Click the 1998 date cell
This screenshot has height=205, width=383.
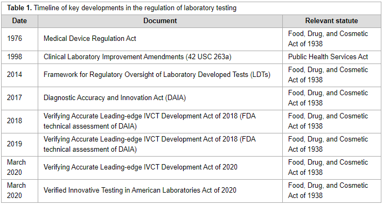coord(19,57)
